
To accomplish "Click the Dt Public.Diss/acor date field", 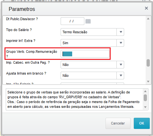I will (72, 21).
